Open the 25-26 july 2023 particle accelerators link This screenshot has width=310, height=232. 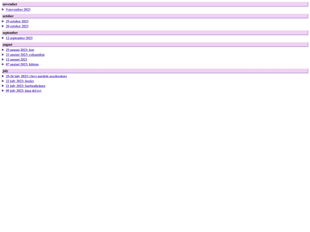36,76
